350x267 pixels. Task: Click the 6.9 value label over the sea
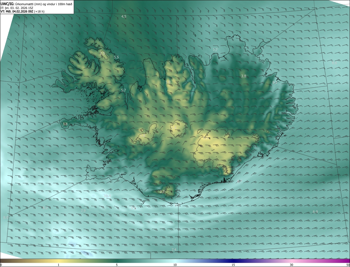coord(315,212)
